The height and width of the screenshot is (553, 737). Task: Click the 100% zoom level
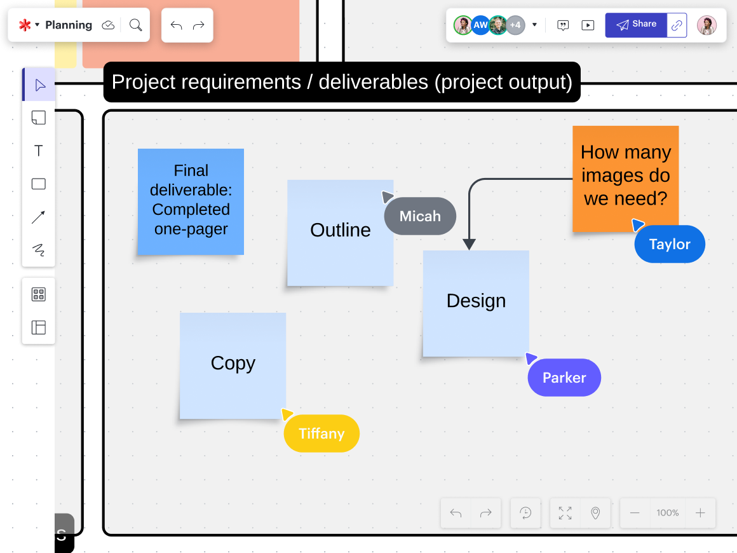click(668, 513)
